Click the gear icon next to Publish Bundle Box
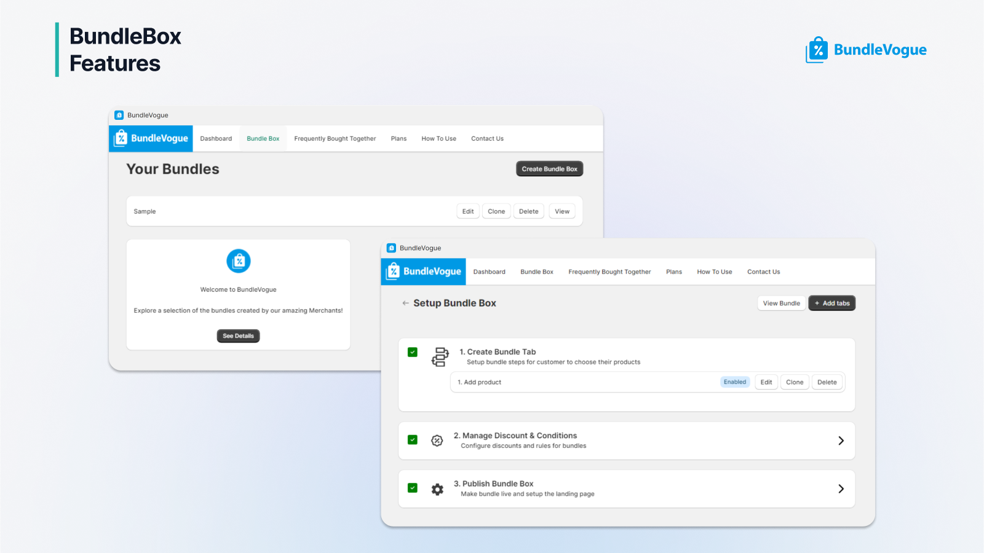 pos(437,489)
